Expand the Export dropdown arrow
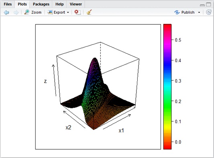Screen dimensions: 214x158 click(x=68, y=12)
